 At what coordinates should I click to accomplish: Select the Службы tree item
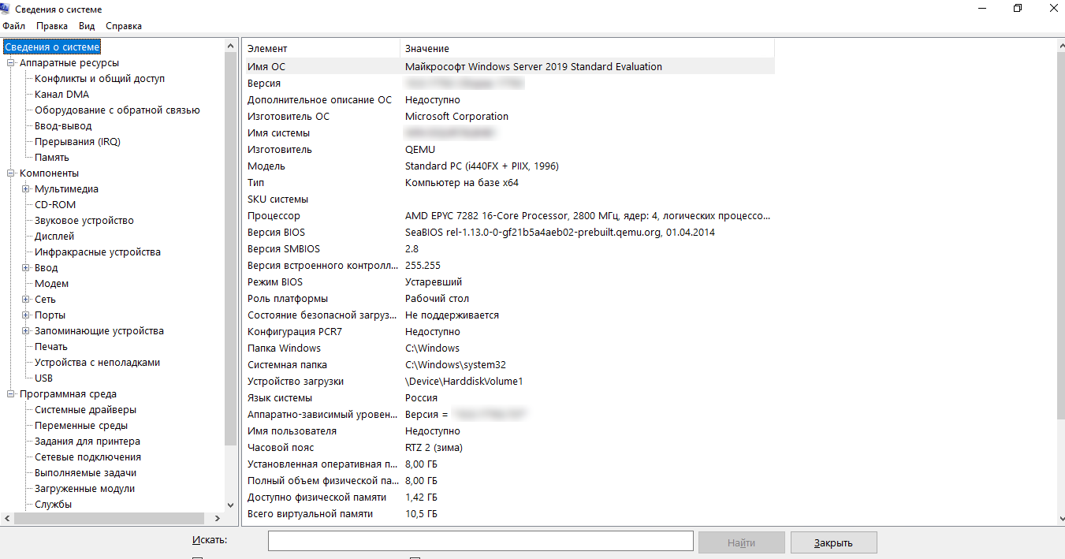53,505
